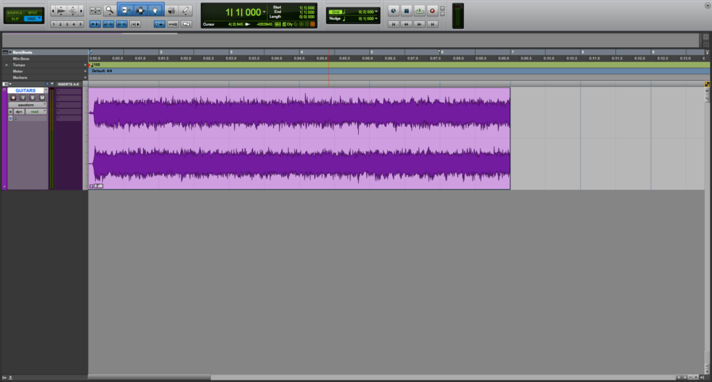Click the Grid indicator in grid display

click(x=336, y=12)
